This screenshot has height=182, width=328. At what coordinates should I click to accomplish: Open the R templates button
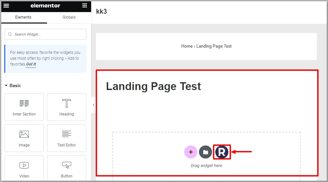click(222, 152)
